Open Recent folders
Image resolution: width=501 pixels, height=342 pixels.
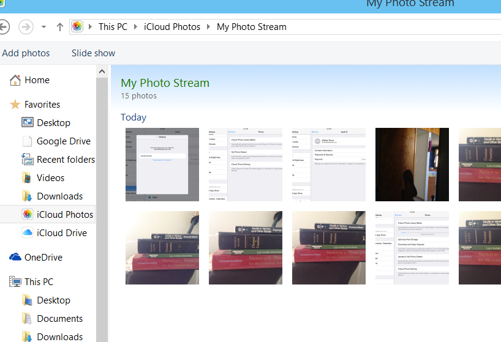pos(66,160)
